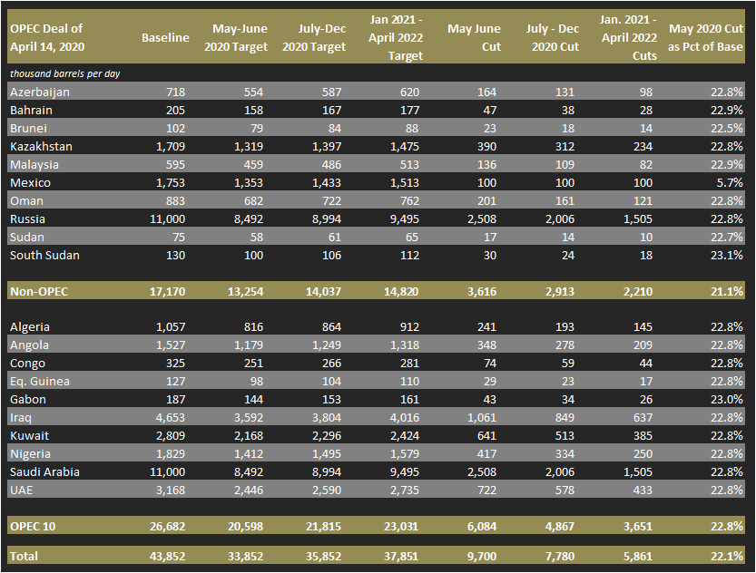The image size is (756, 573).
Task: Click OPEC 10 May June cut 6,084
Action: pos(482,526)
